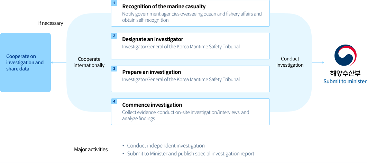Image resolution: width=367 pixels, height=163 pixels.
Task: Click the Cooperate on investigation and share data box
Action: (x=25, y=63)
